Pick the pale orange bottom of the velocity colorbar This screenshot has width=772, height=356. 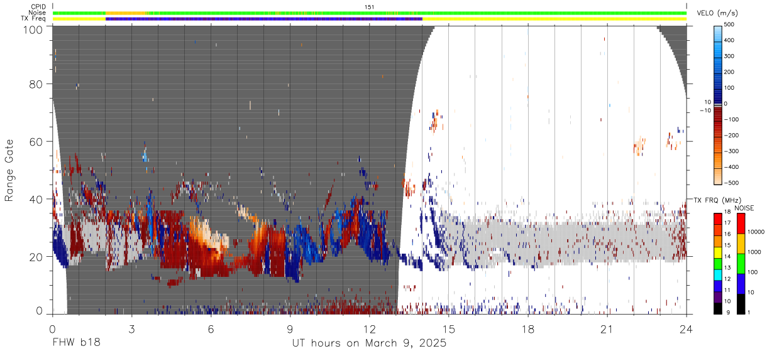pyautogui.click(x=719, y=178)
